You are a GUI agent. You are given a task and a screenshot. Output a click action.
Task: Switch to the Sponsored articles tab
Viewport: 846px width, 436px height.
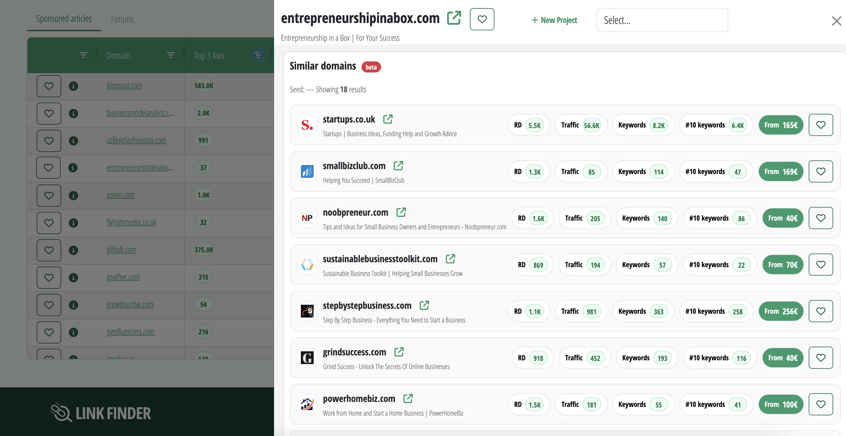tap(64, 19)
